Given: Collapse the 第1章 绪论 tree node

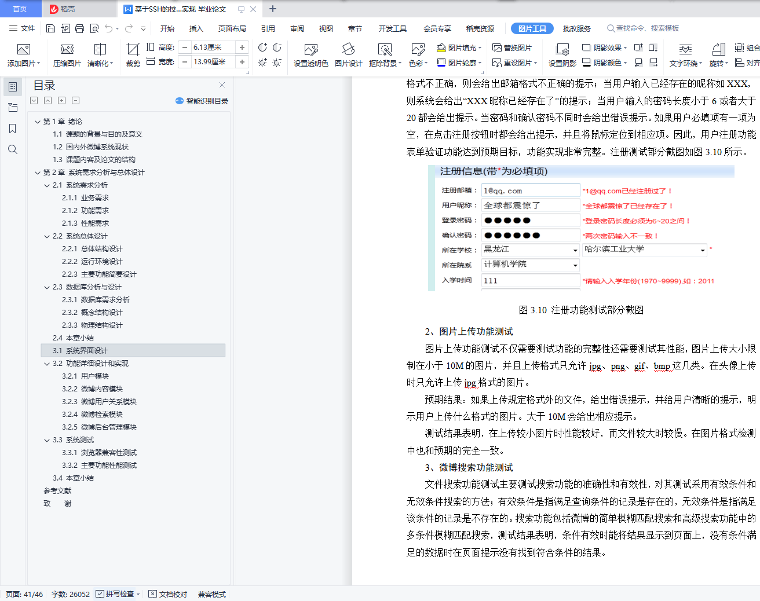Looking at the screenshot, I should (x=38, y=122).
